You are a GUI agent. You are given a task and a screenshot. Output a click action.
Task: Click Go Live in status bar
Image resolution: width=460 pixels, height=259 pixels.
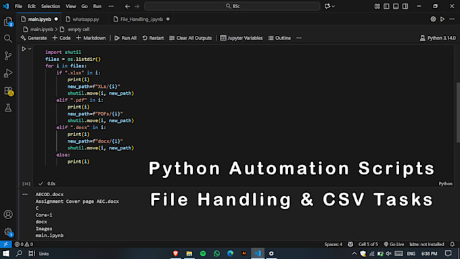pos(394,244)
